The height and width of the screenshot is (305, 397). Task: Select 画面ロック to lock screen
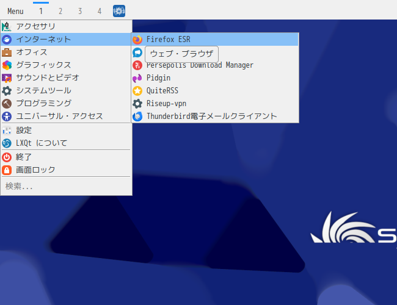(67, 170)
